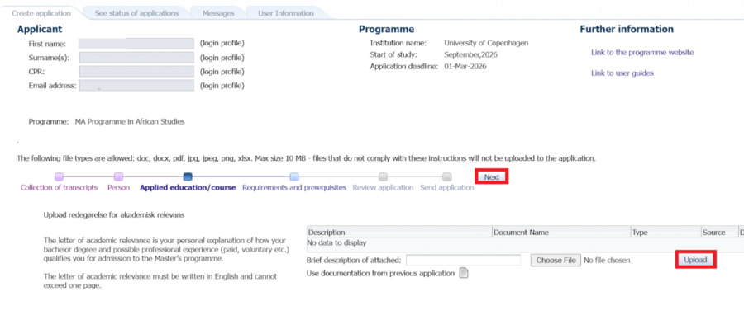This screenshot has height=315, width=744.
Task: Select the Collection of transcripts step marker
Action: [59, 177]
